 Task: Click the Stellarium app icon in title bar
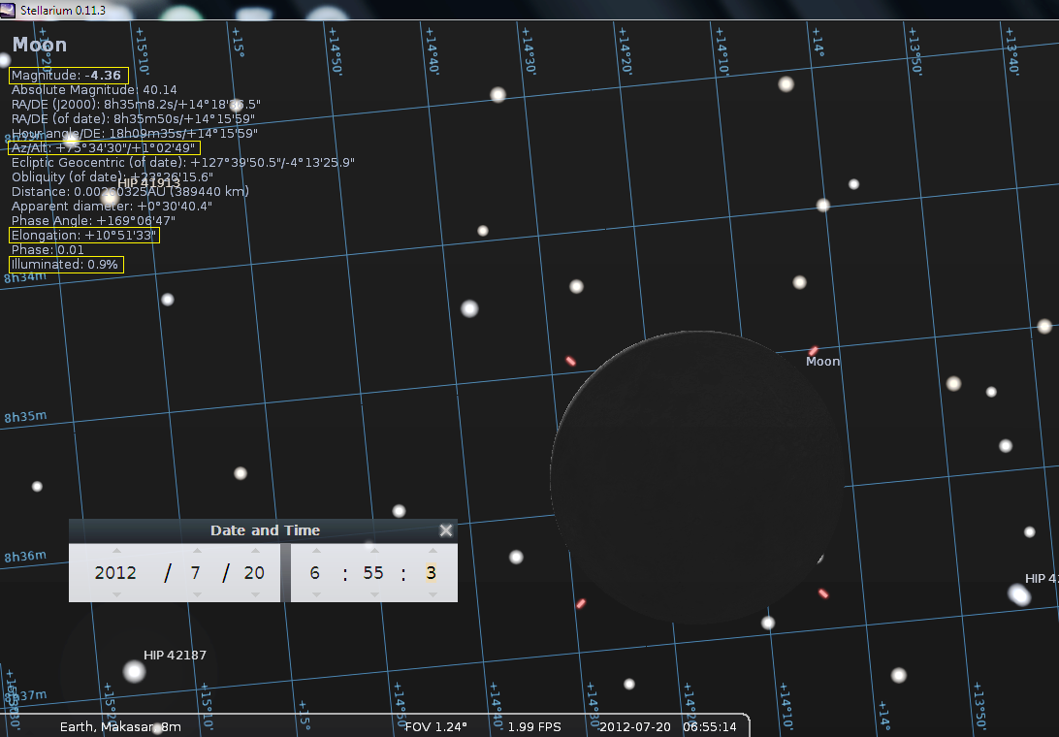[8, 10]
